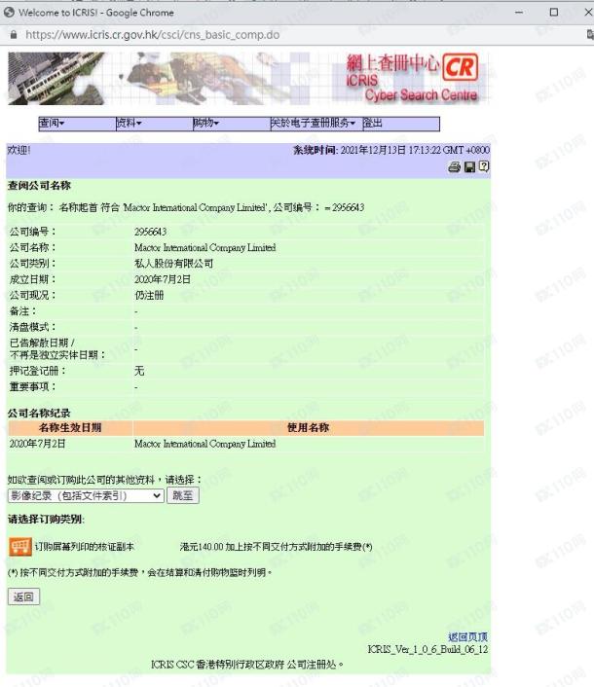Click the 港元140.00 fee text
Screen dimensions: 594x687
coord(277,547)
